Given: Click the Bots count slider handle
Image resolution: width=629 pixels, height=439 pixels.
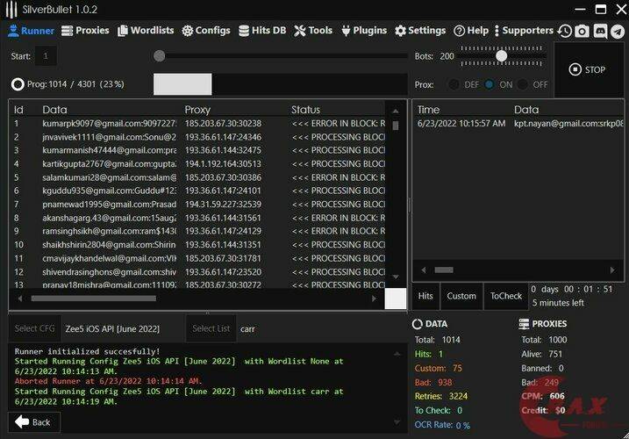Looking at the screenshot, I should (501, 55).
